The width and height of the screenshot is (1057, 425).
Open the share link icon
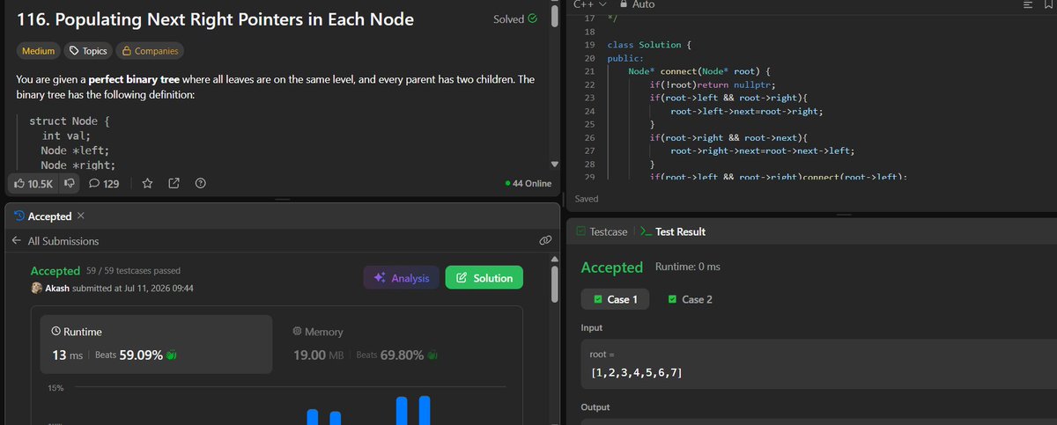click(x=174, y=184)
